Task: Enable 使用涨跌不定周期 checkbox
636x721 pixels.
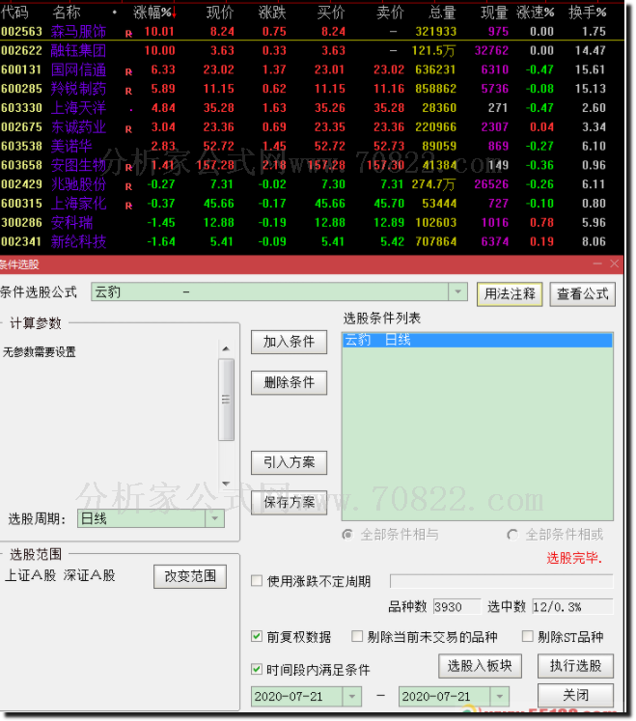Action: pyautogui.click(x=257, y=581)
